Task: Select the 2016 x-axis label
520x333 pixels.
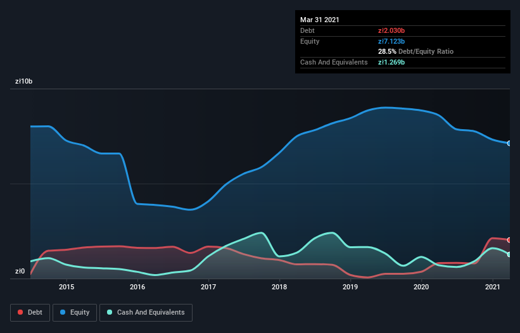Action: tap(137, 287)
